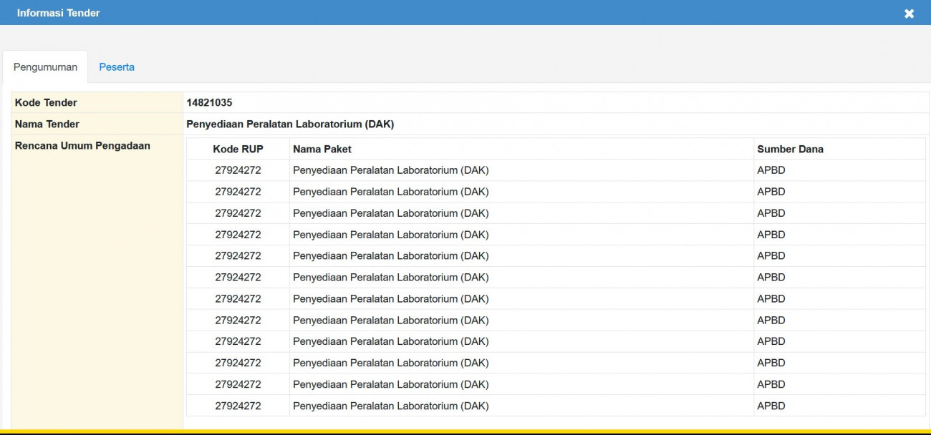Click APBD in the last table row
The height and width of the screenshot is (435, 931).
(x=771, y=406)
